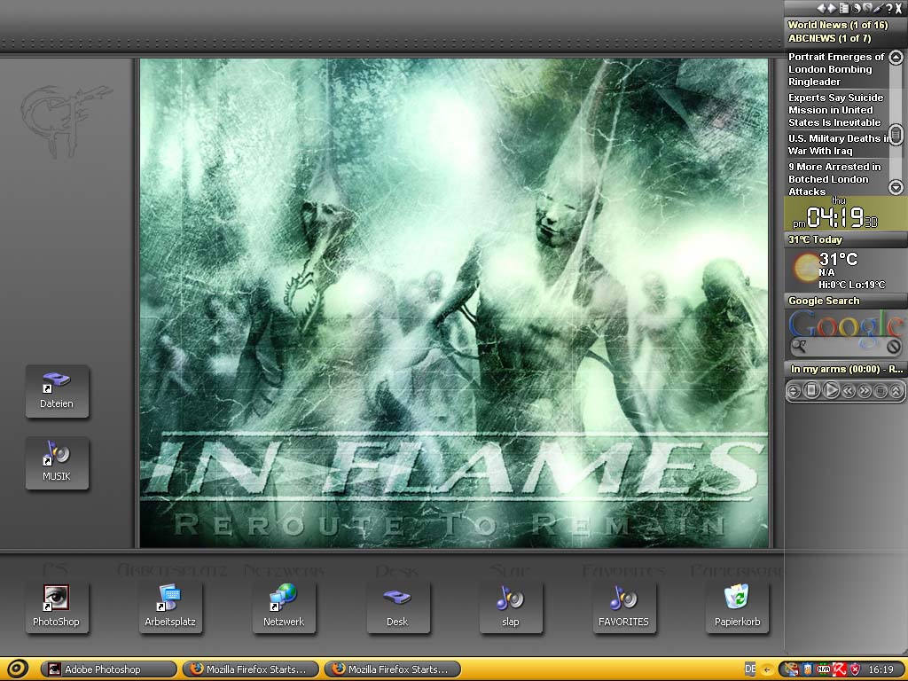
Task: Click the blue firewall shield tray icon
Action: pyautogui.click(x=807, y=669)
